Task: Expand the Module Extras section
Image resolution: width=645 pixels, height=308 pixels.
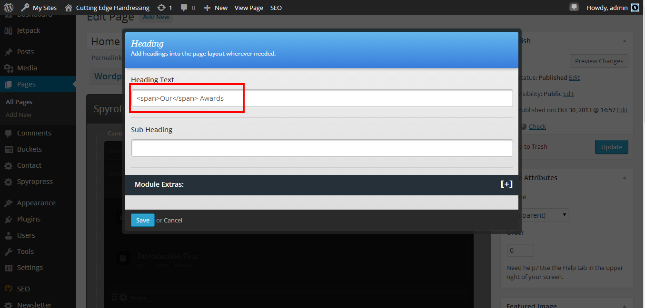Action: tap(506, 184)
